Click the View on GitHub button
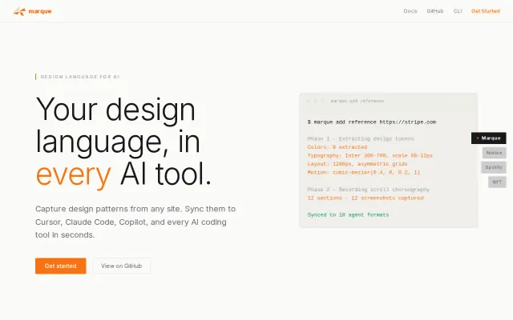Screen dimensions: 513x320 click(121, 266)
